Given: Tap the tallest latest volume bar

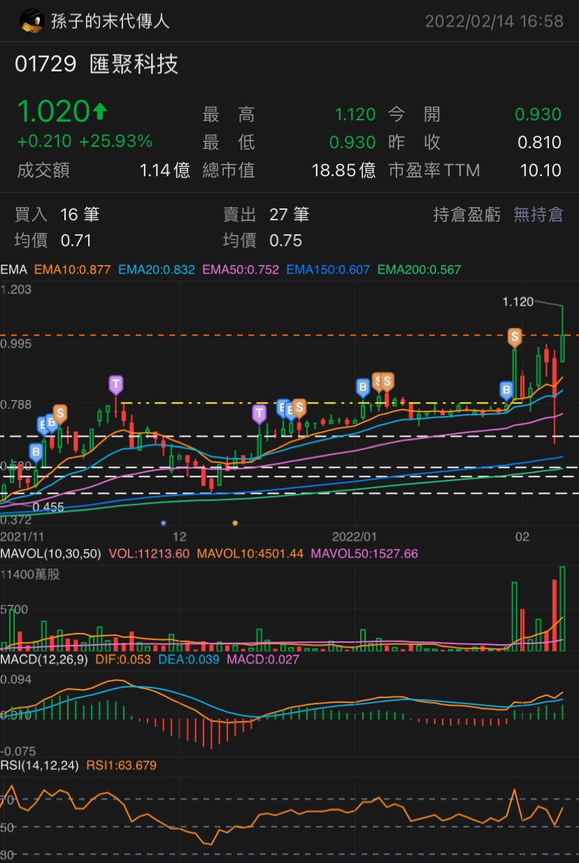Looking at the screenshot, I should coord(562,608).
